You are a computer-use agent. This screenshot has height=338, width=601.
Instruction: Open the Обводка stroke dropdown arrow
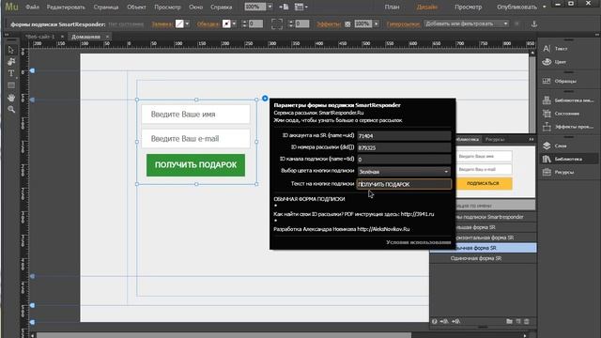pyautogui.click(x=234, y=23)
